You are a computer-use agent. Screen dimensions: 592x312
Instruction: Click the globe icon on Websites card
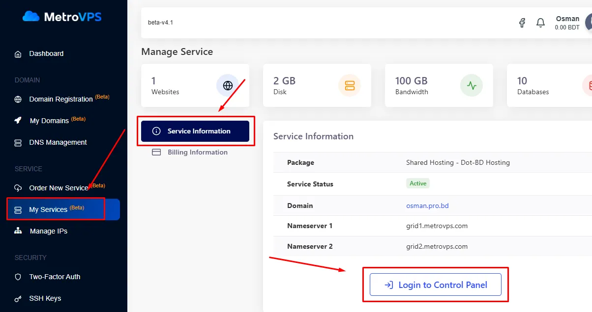tap(228, 86)
